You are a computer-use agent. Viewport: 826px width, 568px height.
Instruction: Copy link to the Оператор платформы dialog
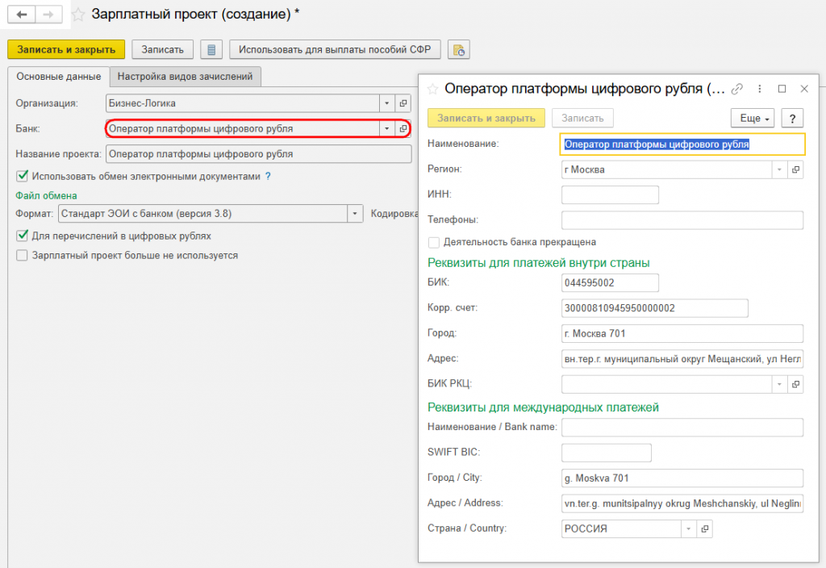737,89
